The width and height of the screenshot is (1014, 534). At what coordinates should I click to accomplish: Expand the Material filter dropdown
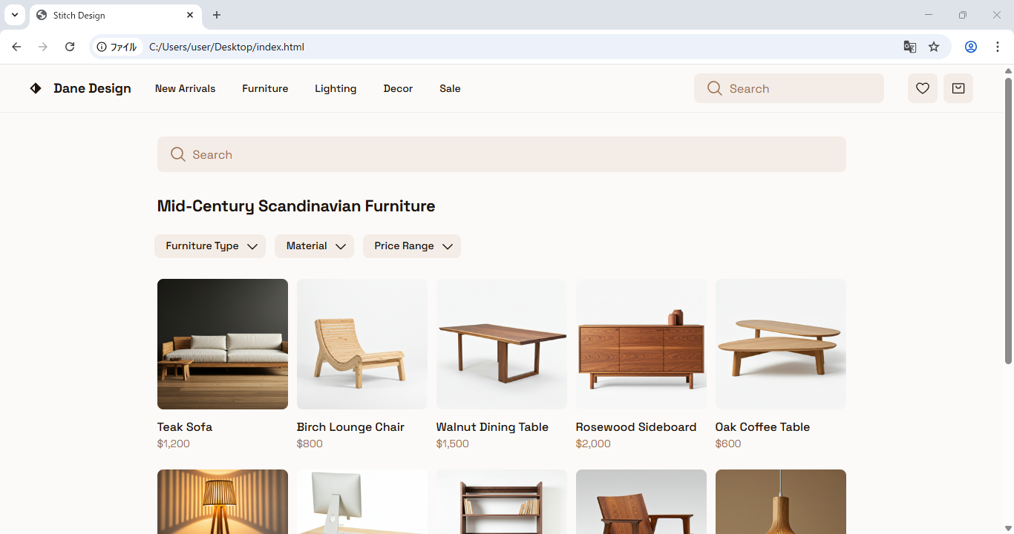pos(314,246)
